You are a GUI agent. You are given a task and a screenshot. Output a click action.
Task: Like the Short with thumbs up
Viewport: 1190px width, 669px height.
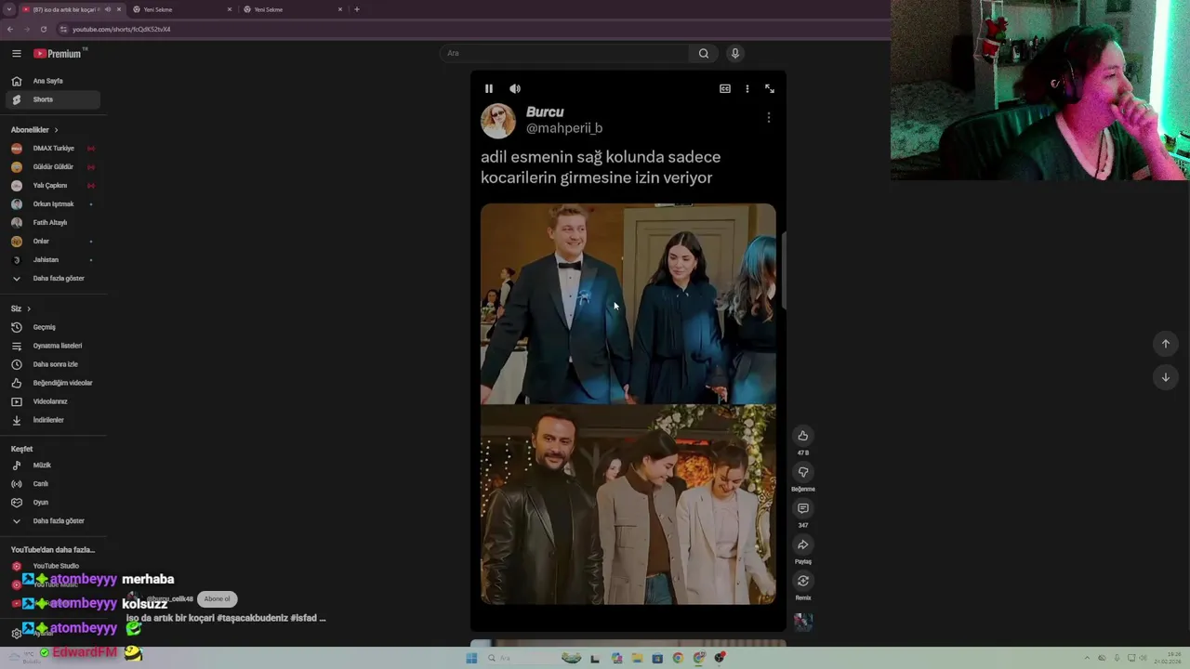803,436
